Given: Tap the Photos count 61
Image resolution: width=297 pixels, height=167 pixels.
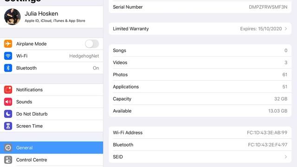Looking at the screenshot, I should (284, 75).
